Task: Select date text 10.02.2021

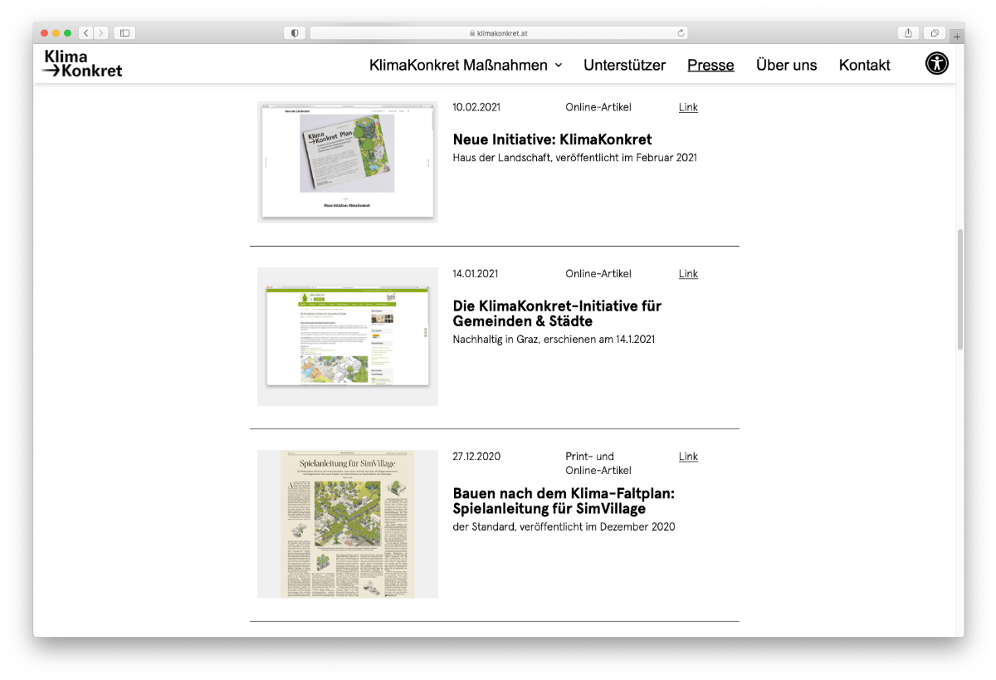Action: [x=476, y=107]
